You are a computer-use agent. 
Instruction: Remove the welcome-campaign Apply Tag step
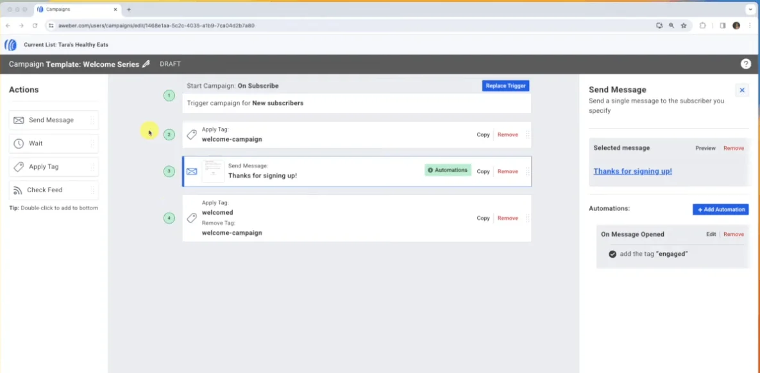[x=507, y=135]
